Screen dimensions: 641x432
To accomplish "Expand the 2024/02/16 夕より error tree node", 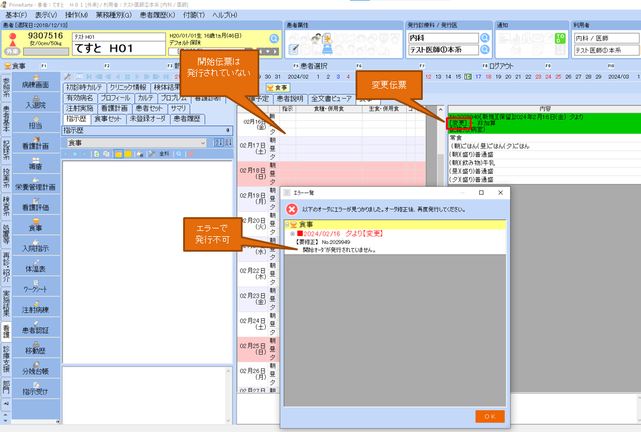I will (293, 234).
